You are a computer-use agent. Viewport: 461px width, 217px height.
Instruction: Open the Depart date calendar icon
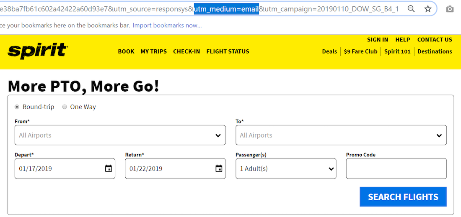pyautogui.click(x=109, y=168)
